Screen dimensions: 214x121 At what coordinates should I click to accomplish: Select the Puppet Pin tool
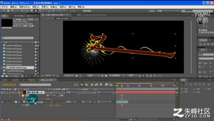pos(60,11)
